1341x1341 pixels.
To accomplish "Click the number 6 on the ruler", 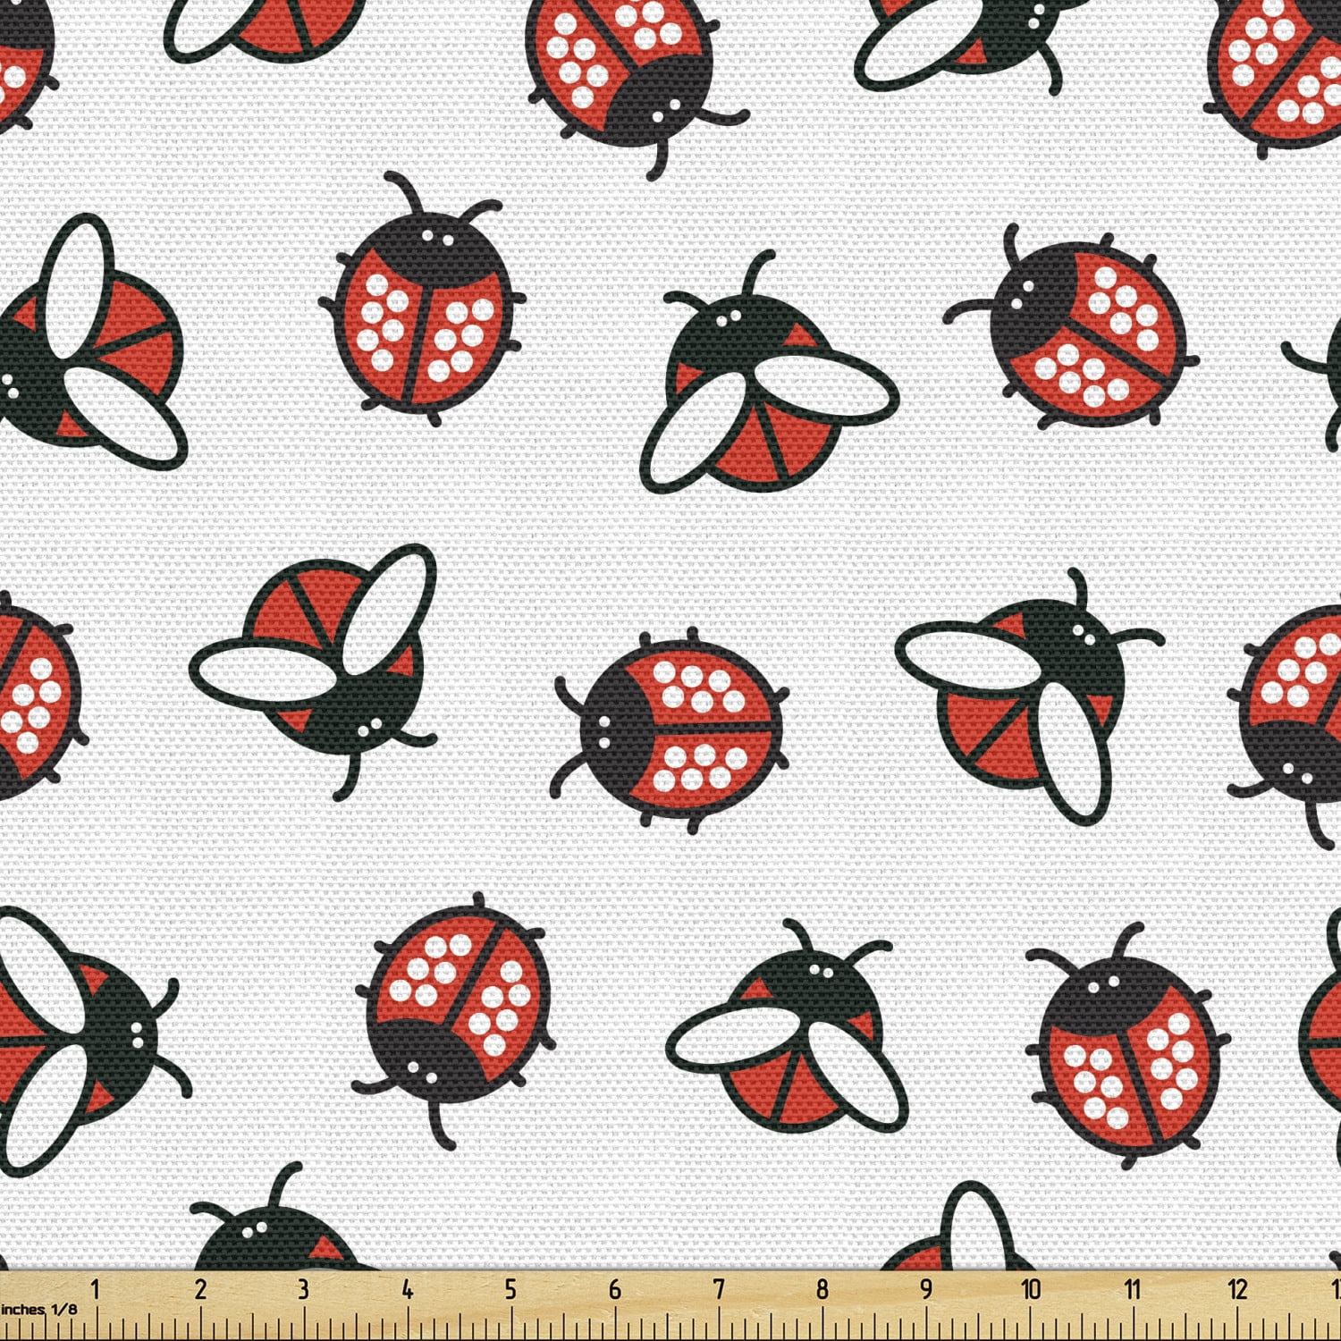I will coord(614,1290).
